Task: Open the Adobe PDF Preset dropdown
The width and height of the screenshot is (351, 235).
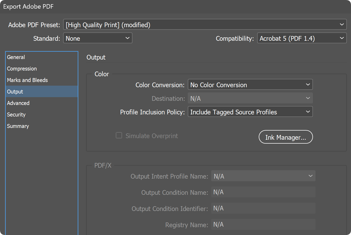Action: 205,25
